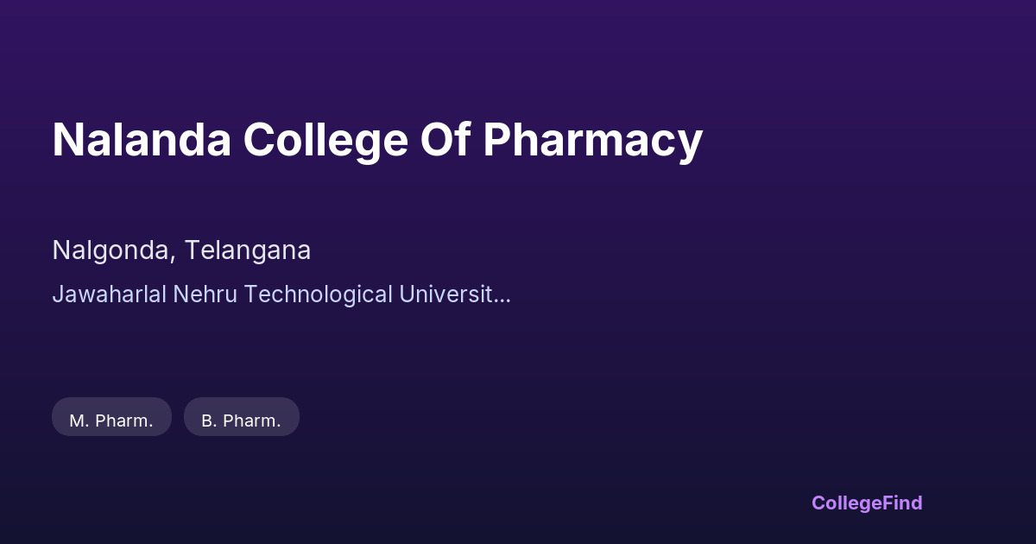Select the B. Pharm. course tag

(241, 421)
